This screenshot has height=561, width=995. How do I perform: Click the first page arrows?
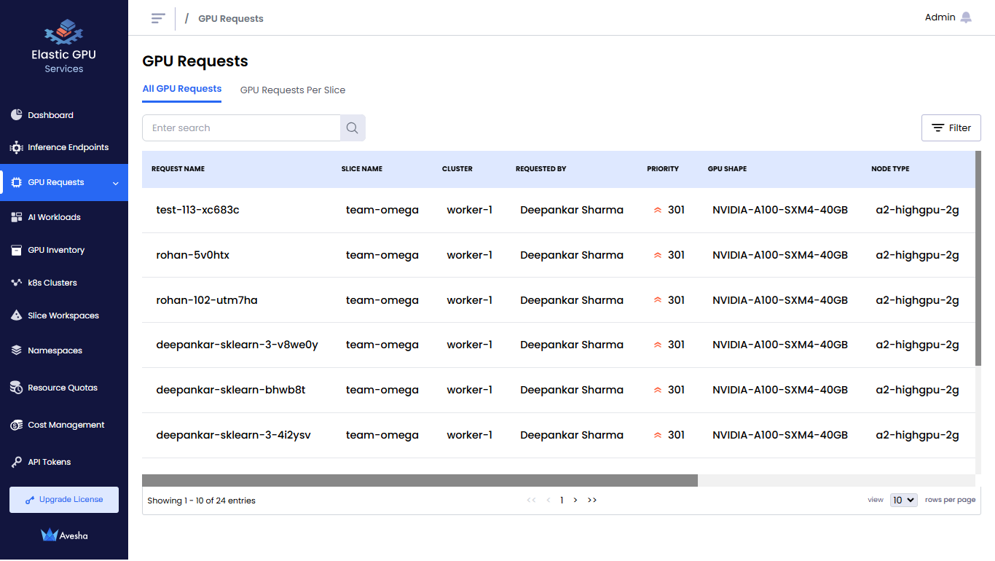531,500
